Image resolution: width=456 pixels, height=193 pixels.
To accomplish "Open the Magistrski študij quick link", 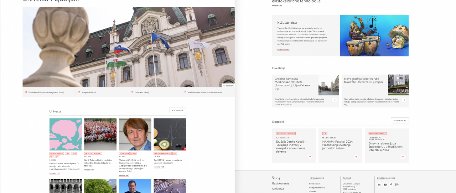I will [89, 92].
